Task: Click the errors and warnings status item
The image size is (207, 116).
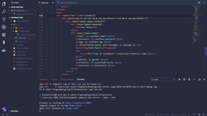Action: pos(5,115)
